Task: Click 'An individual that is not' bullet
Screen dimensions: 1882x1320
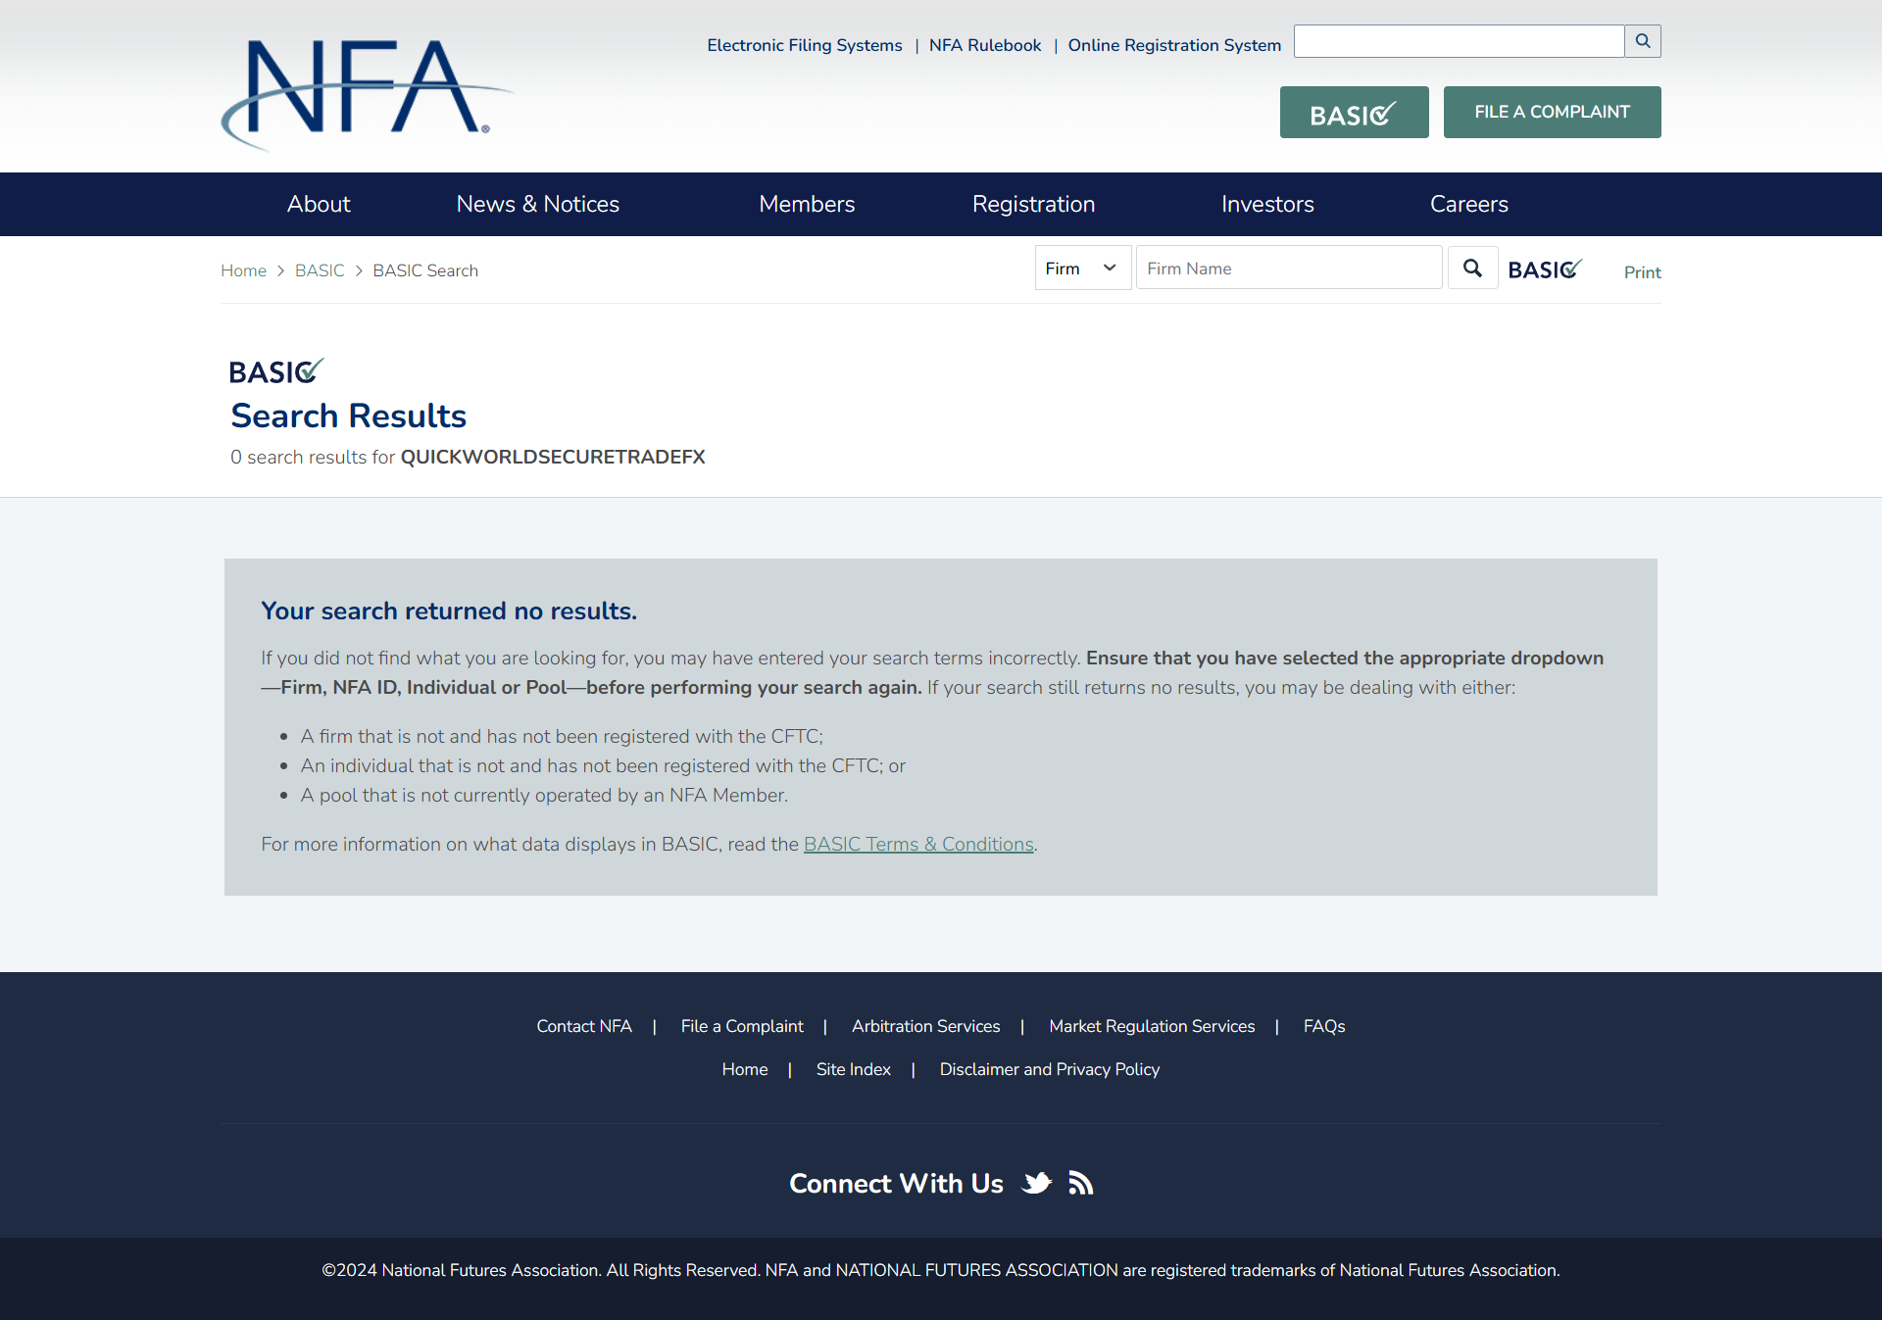Action: click(603, 765)
